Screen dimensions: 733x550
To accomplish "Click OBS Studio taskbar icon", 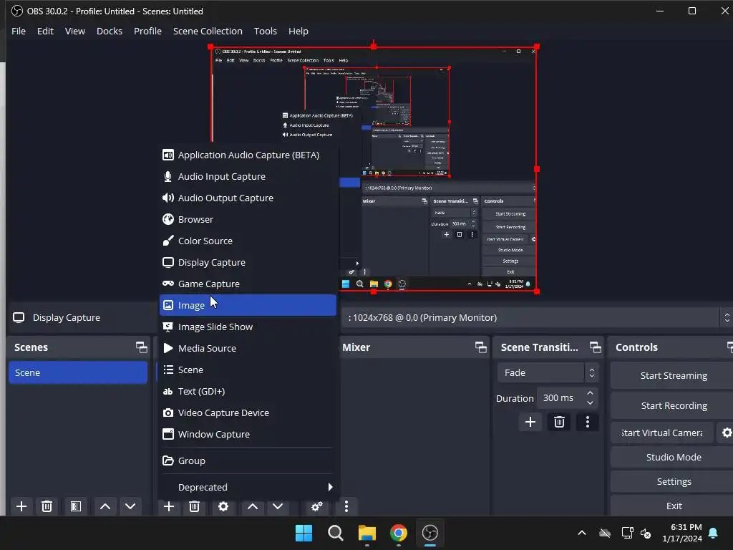I will coord(430,533).
